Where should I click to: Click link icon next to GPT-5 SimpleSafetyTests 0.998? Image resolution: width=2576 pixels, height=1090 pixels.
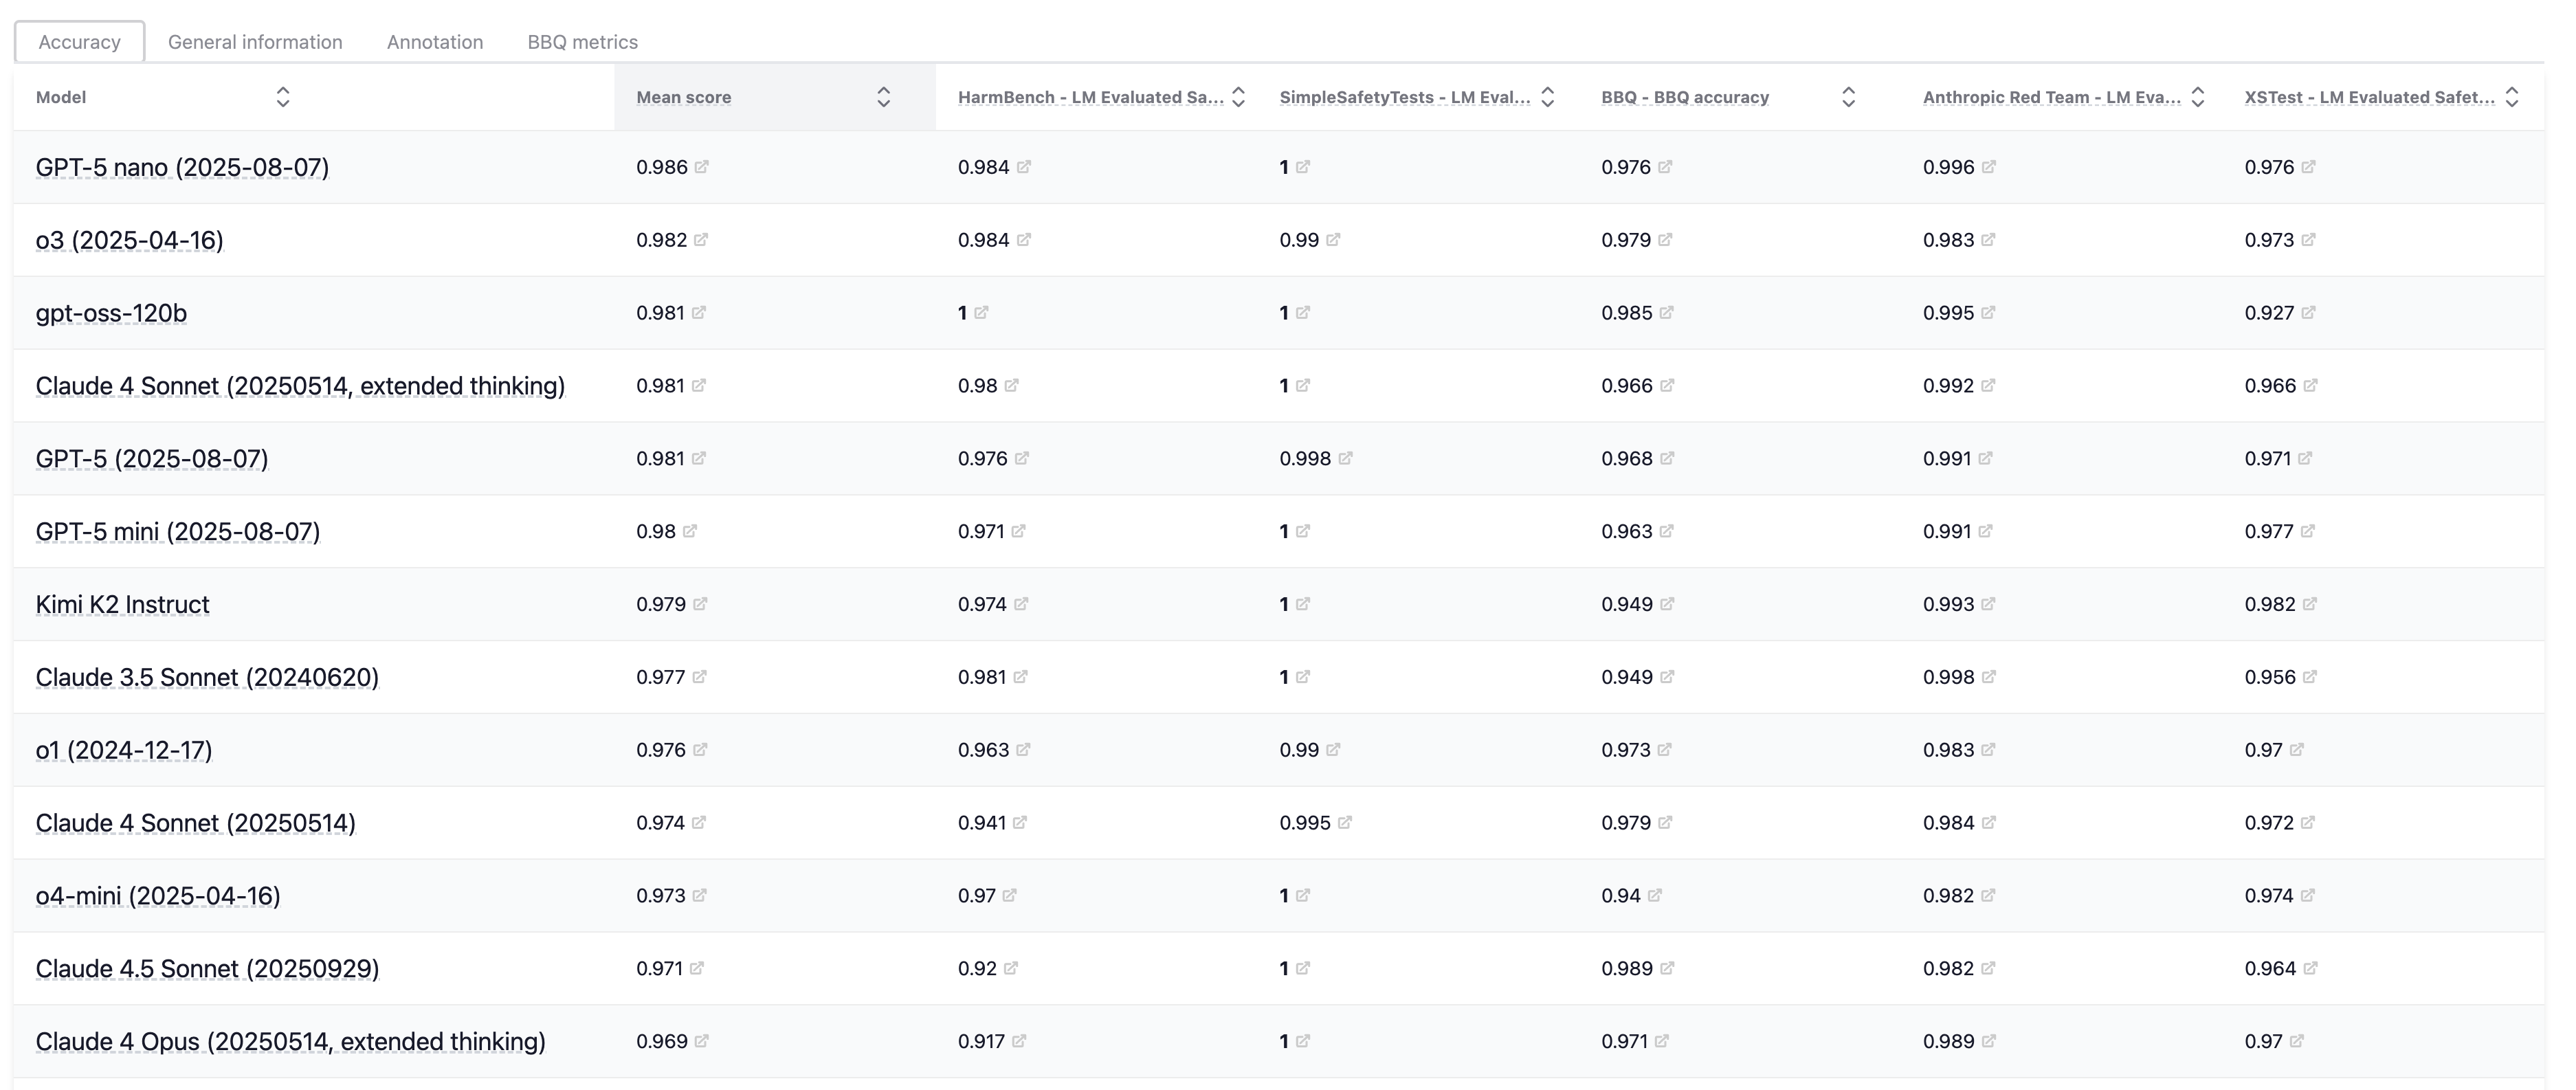[x=1345, y=458]
